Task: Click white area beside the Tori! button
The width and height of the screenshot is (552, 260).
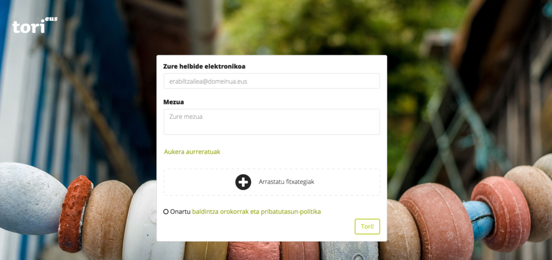Action: click(257, 227)
